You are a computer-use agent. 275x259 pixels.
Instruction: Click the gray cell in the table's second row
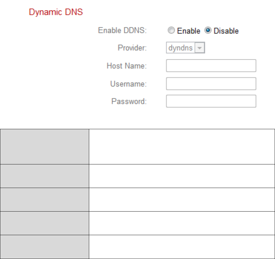(44, 176)
